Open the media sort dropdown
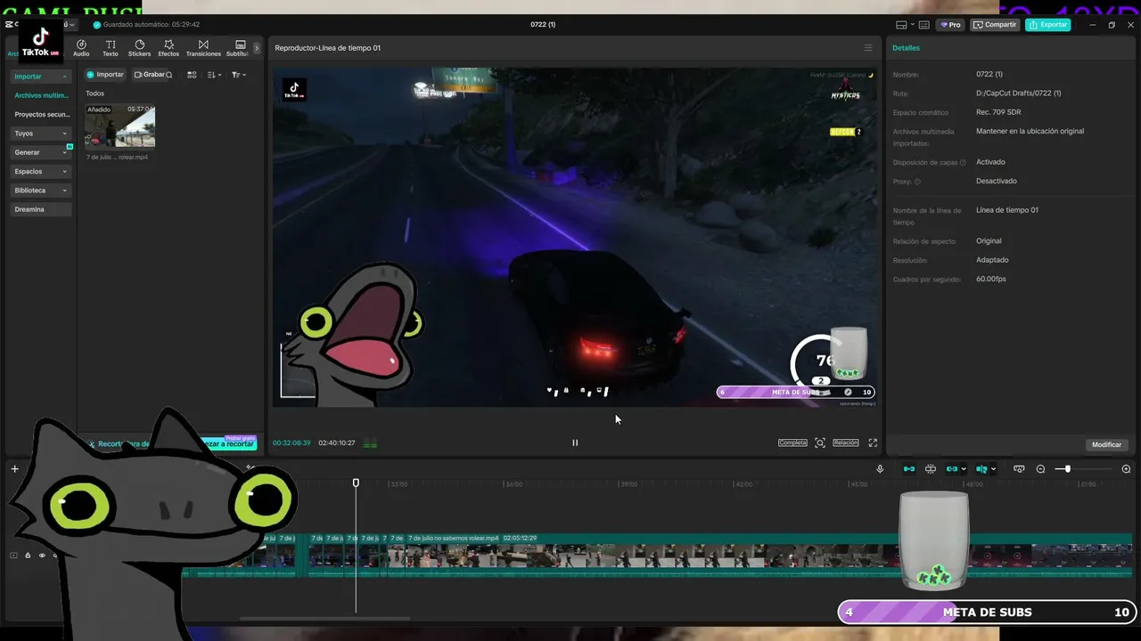 214,75
